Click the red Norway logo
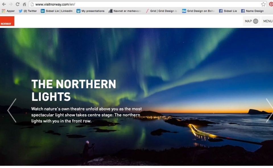The height and width of the screenshot is (168, 273). coord(7,21)
